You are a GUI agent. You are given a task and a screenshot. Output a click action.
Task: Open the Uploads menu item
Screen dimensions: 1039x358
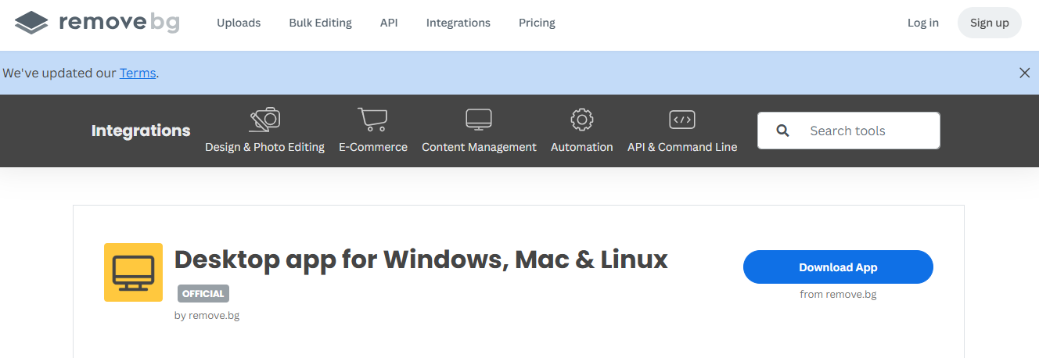[x=239, y=23]
